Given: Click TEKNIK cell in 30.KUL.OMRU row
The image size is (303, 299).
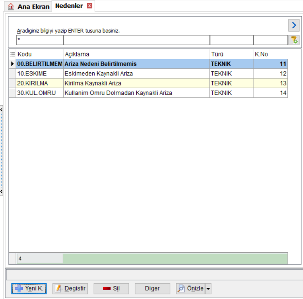Looking at the screenshot, I should click(x=231, y=93).
